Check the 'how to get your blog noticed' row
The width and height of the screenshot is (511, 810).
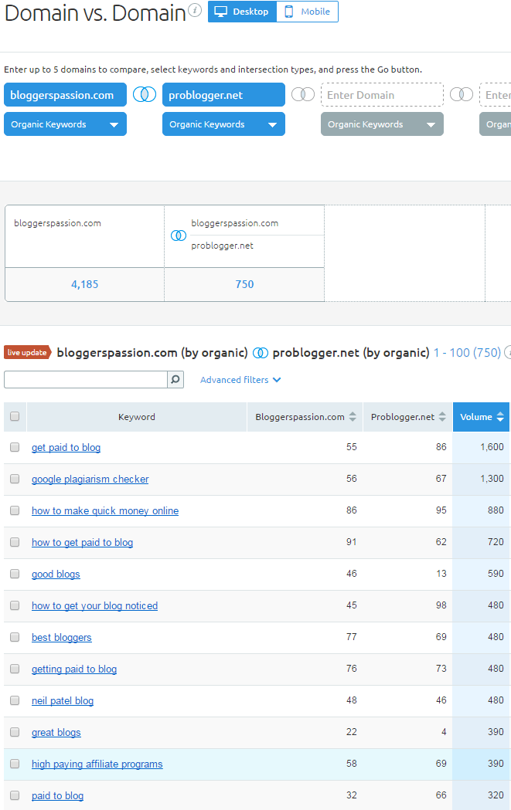[15, 605]
